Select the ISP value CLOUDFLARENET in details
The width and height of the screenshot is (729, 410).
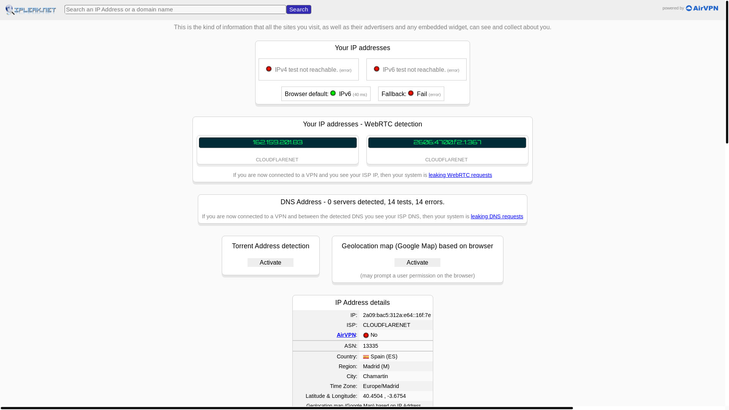[387, 325]
